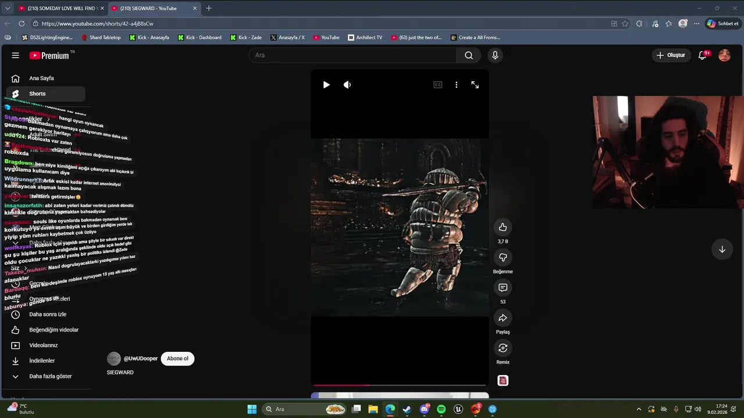Enter fullscreen for the short
Image resolution: width=744 pixels, height=418 pixels.
[475, 85]
